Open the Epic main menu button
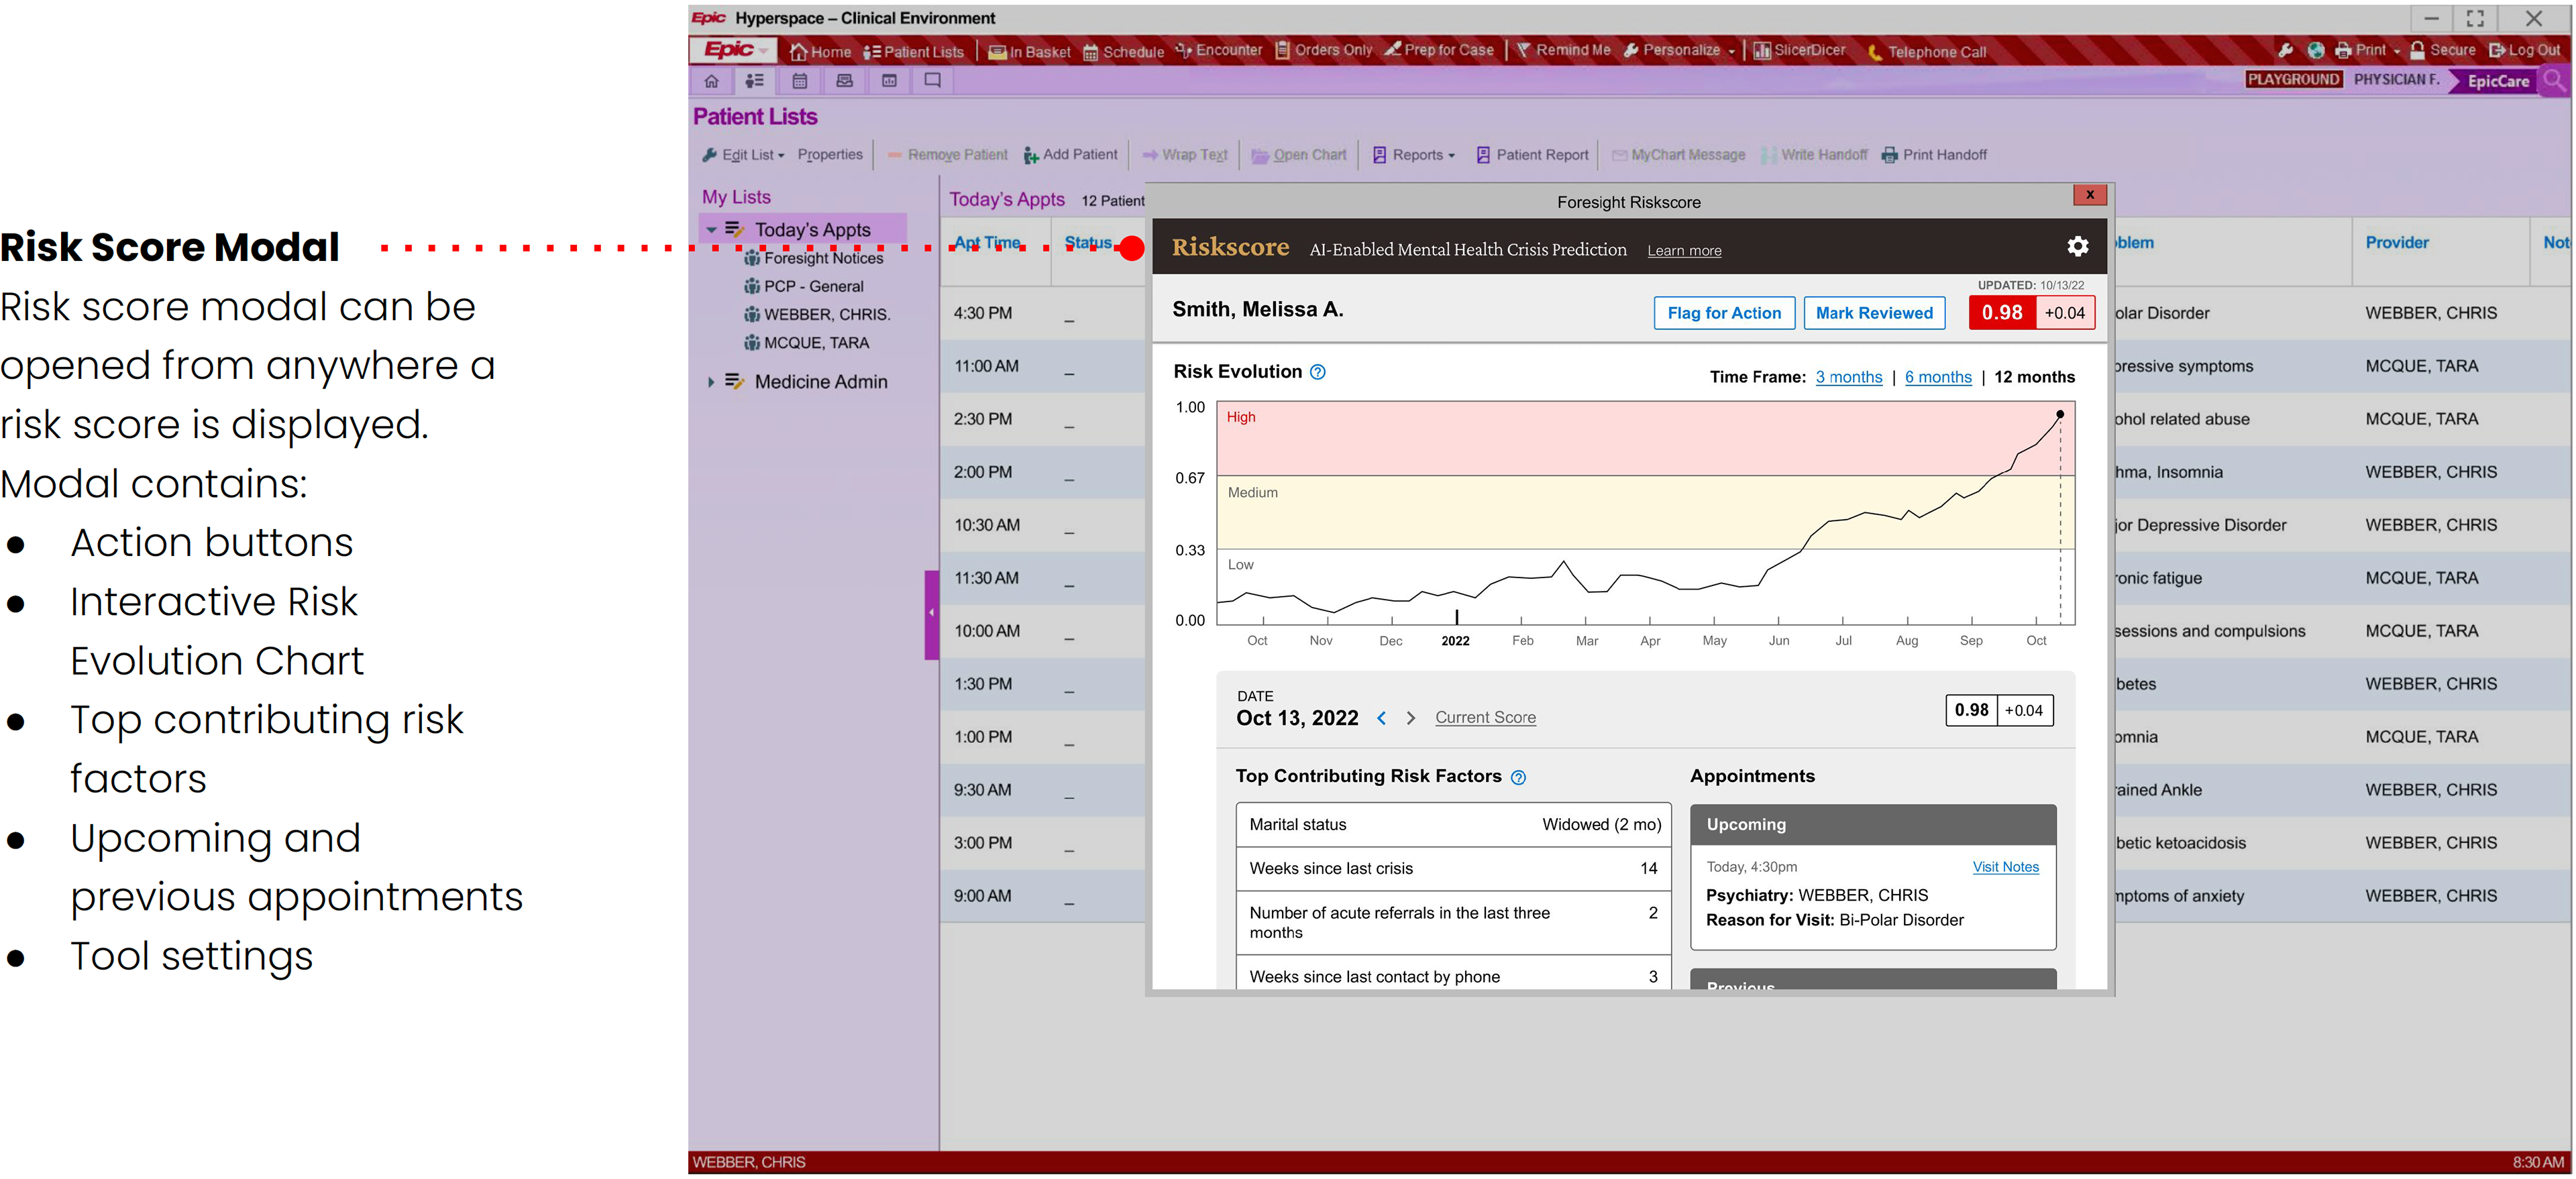Viewport: 2576px width, 1179px height. point(736,50)
